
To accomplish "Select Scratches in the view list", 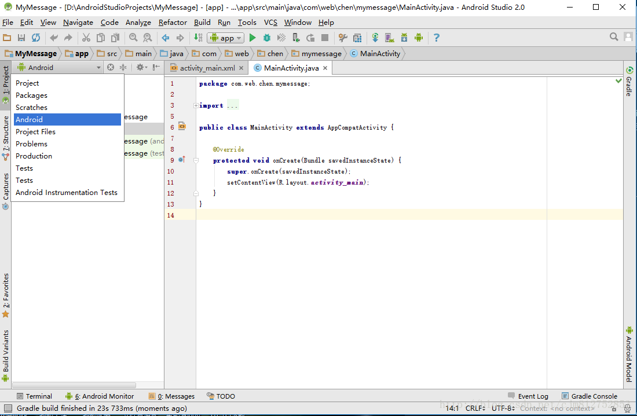I will pyautogui.click(x=67, y=107).
